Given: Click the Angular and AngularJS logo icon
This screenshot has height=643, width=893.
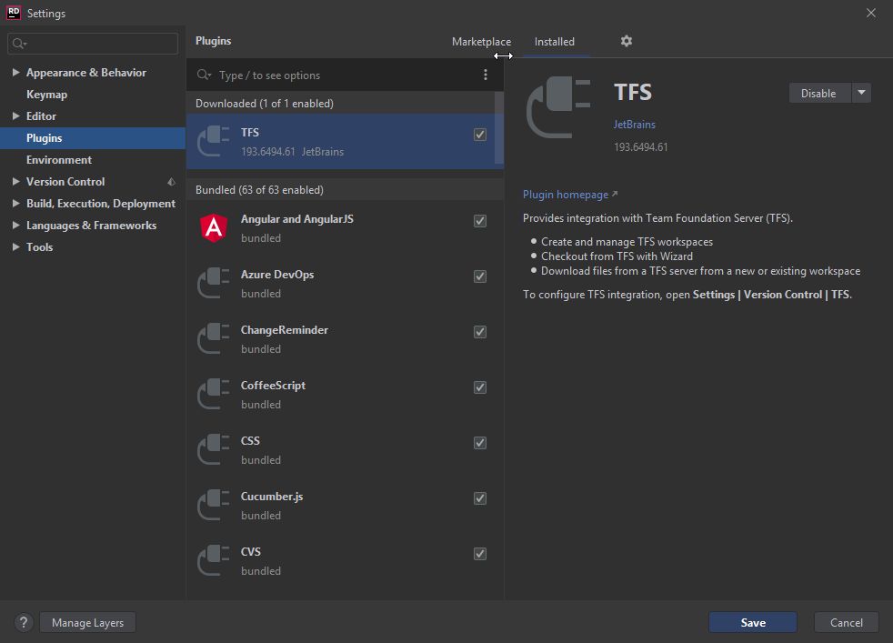Looking at the screenshot, I should tap(214, 227).
